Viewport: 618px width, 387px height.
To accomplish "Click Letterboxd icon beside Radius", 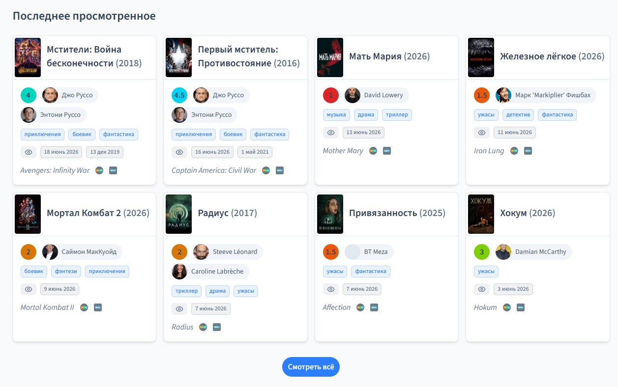I will tap(203, 327).
